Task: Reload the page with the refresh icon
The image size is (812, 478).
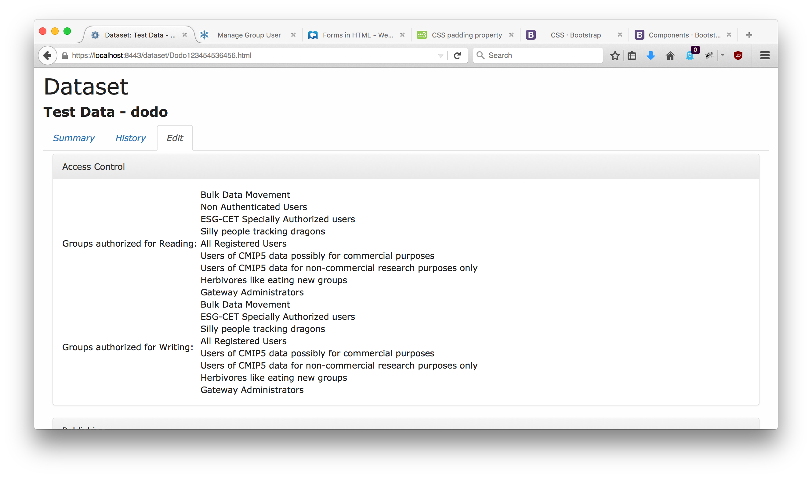Action: (x=457, y=55)
